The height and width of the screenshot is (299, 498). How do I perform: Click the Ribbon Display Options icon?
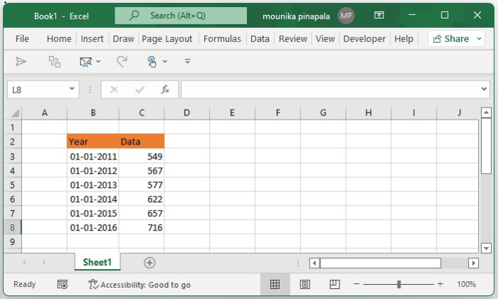point(379,15)
